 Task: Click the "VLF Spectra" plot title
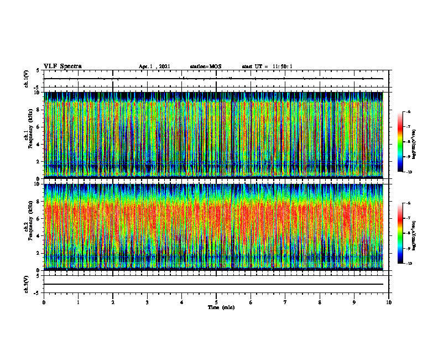[x=62, y=66]
